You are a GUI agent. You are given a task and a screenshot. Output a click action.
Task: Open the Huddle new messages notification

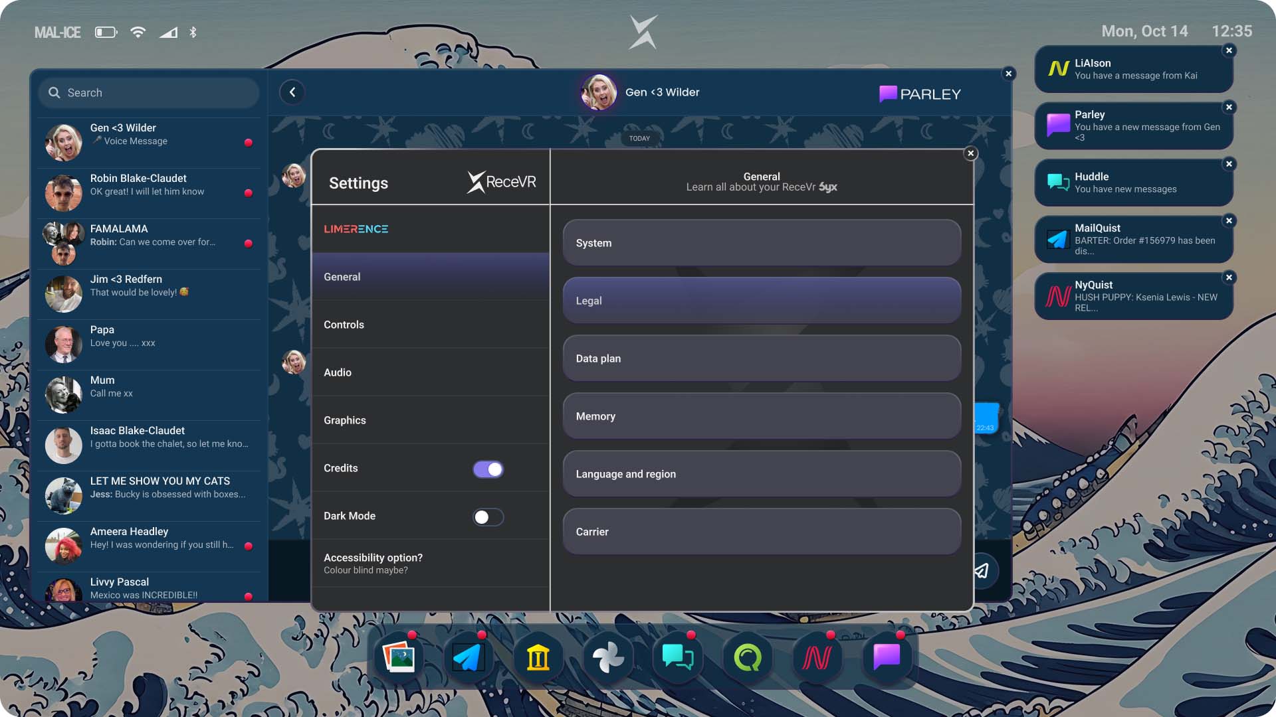point(1134,183)
